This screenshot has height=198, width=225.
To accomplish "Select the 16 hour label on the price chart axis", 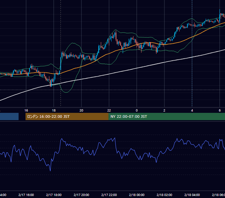I will 26,111.
